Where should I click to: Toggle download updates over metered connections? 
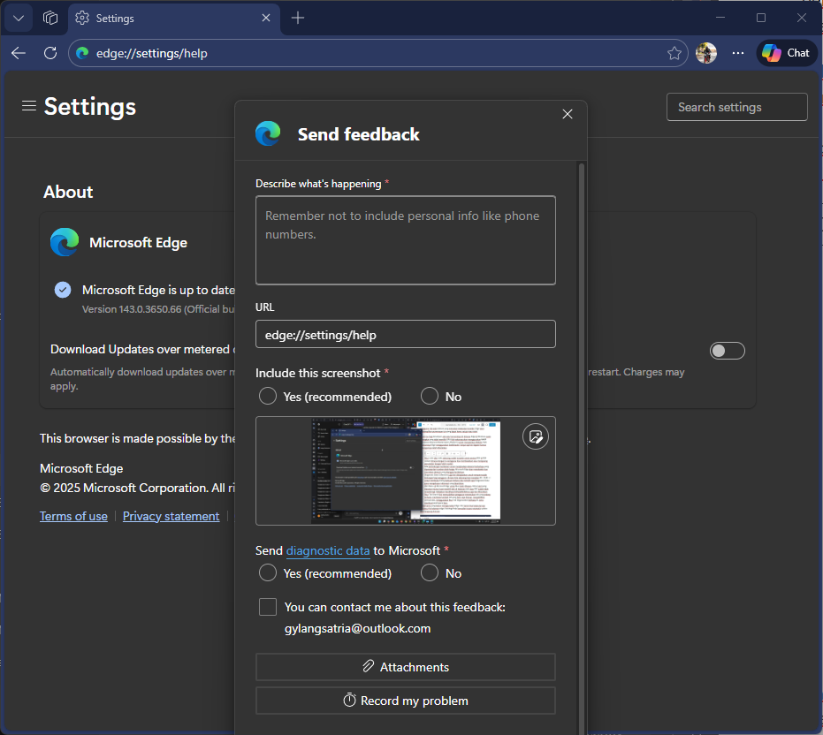tap(727, 351)
